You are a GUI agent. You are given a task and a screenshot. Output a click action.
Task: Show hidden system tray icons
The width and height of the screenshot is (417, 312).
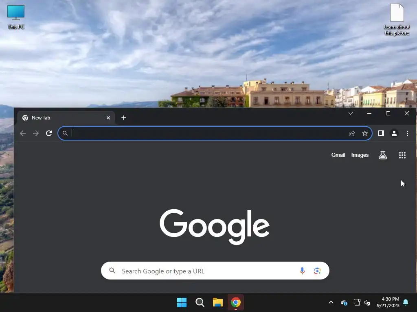point(331,302)
